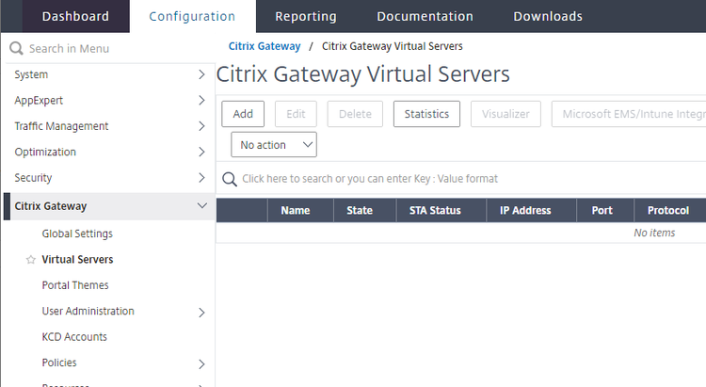Open Statistics for virtual servers
Screen dimensions: 706x387
point(426,114)
